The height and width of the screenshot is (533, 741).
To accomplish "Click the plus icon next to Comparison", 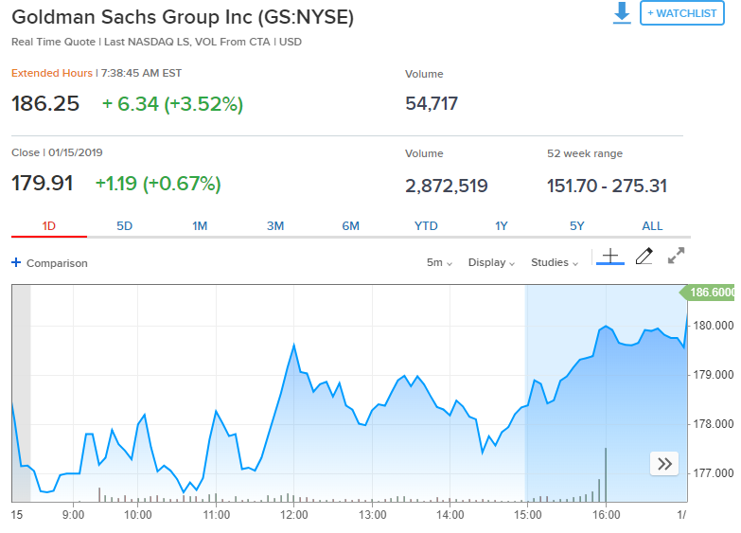I will (x=16, y=263).
